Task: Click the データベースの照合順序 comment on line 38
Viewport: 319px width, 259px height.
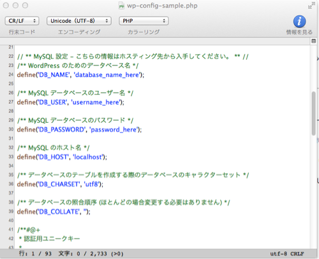Action: click(x=124, y=202)
